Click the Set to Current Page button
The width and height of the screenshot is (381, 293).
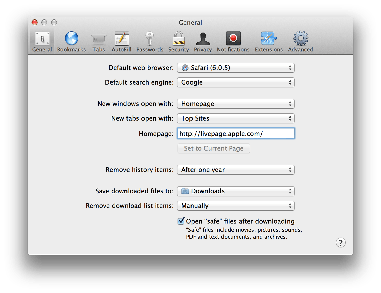pos(214,148)
